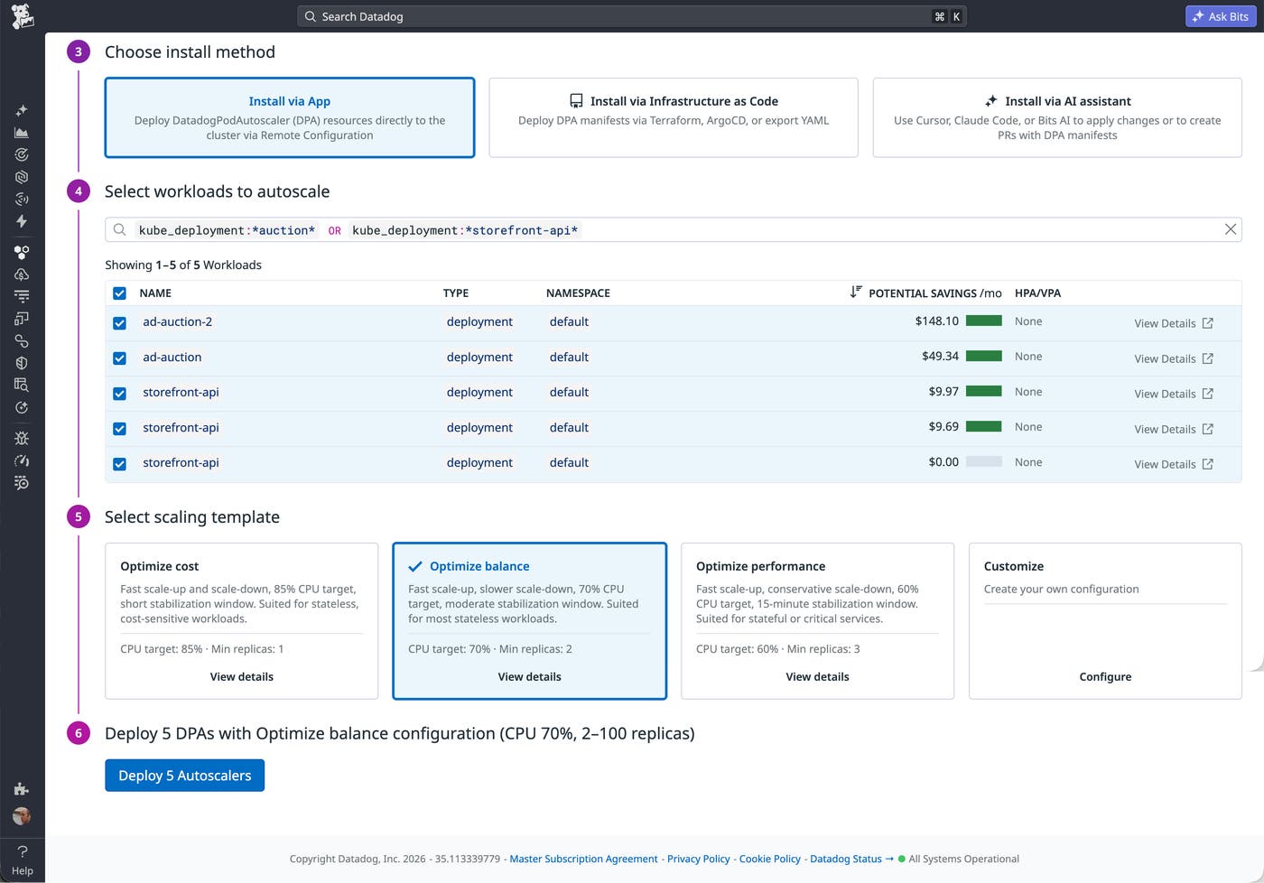
Task: Select Install via AI assistant method
Action: pyautogui.click(x=1057, y=117)
